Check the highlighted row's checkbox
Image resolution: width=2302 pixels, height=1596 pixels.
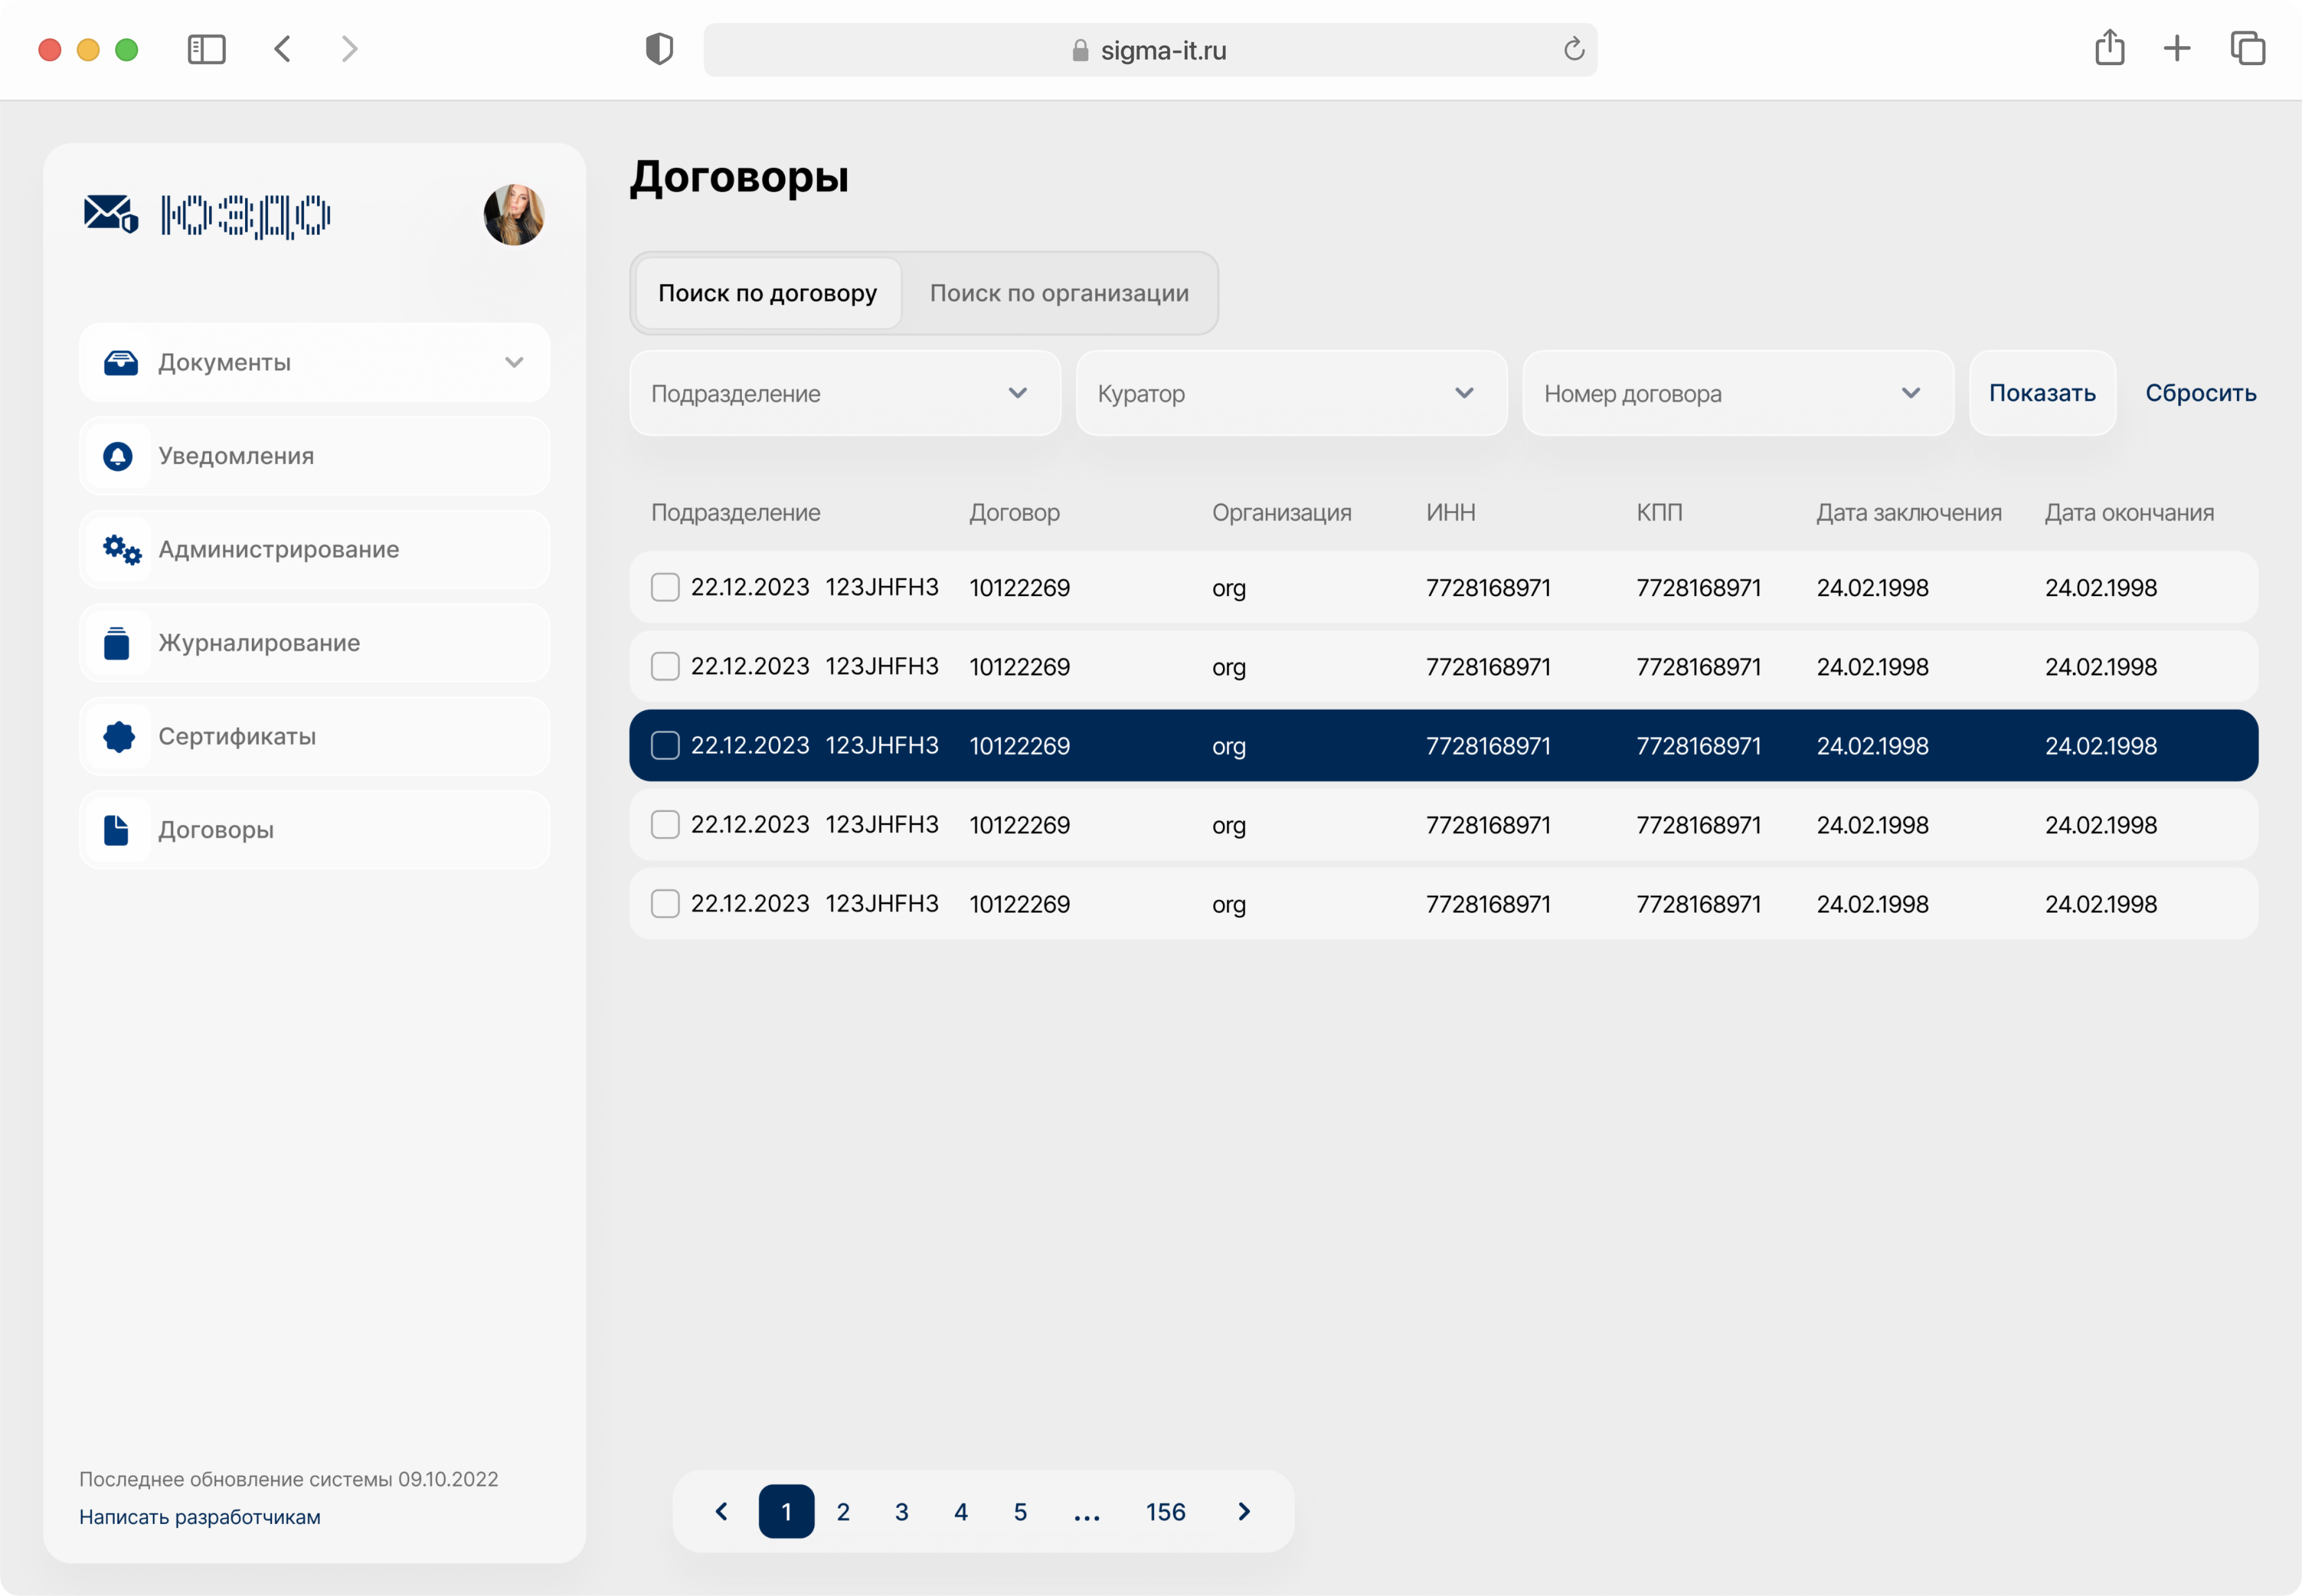[x=665, y=745]
